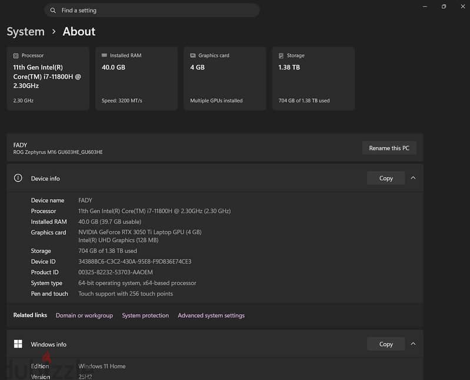Go back to System breadcrumb

(26, 31)
